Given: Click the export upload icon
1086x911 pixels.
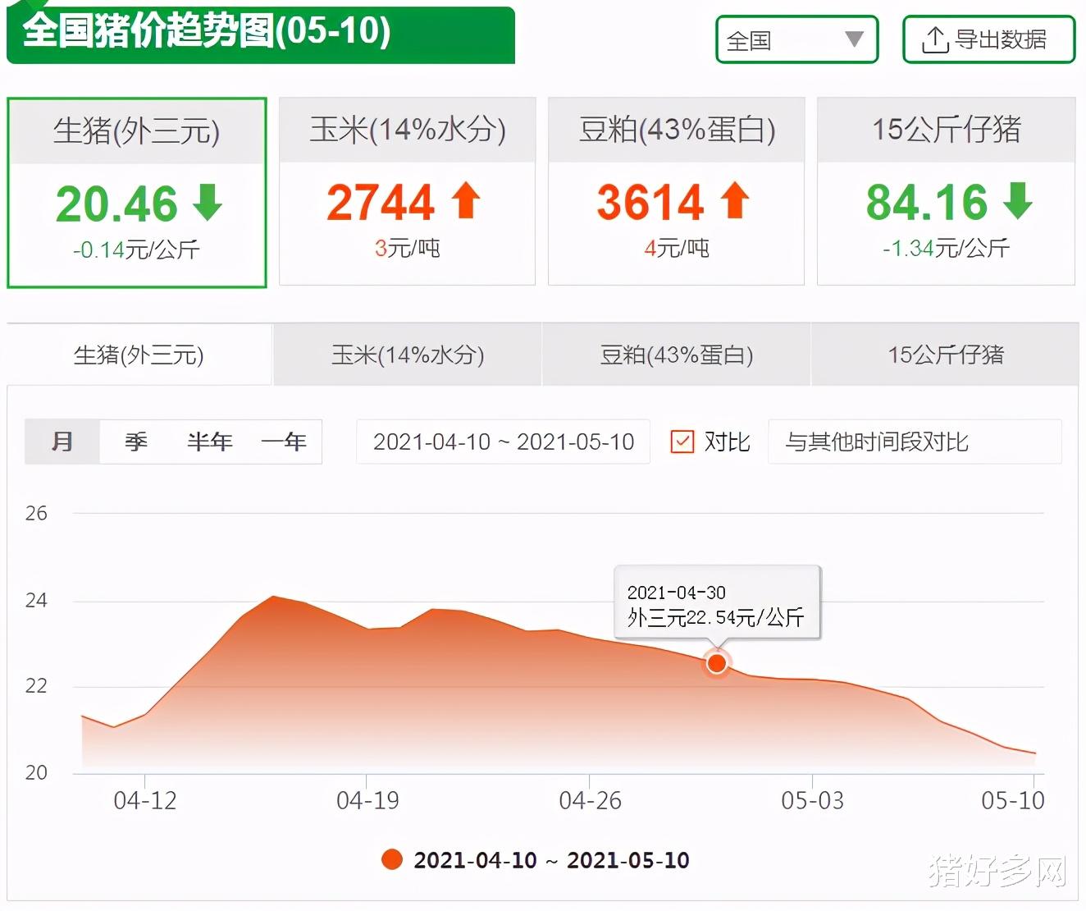Looking at the screenshot, I should [x=934, y=39].
